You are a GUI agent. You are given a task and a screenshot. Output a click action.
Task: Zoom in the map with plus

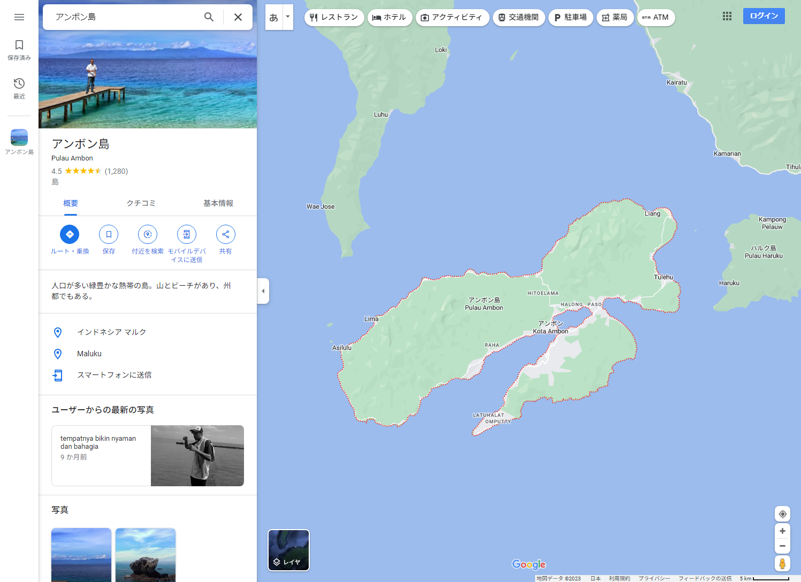(782, 531)
